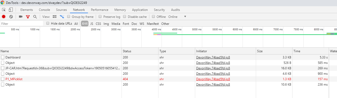Filter requests by Font type
Viewport: 337px width, 98px height.
pos(126,24)
